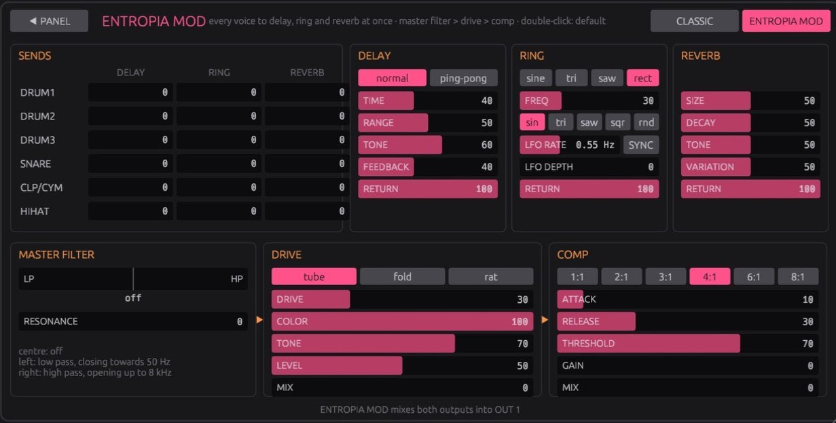Switch to the CLASSIC mode tab

click(x=694, y=21)
